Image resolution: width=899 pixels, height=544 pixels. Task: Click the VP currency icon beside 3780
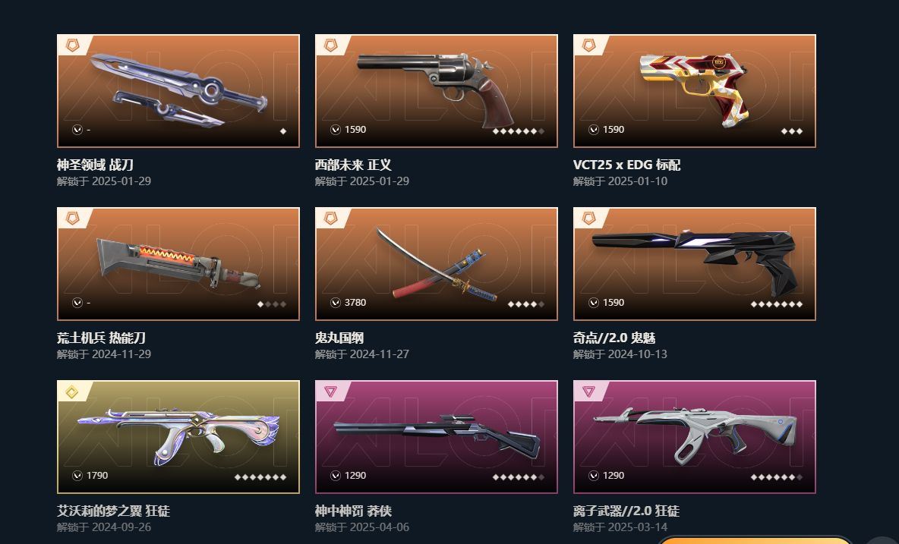tap(336, 303)
